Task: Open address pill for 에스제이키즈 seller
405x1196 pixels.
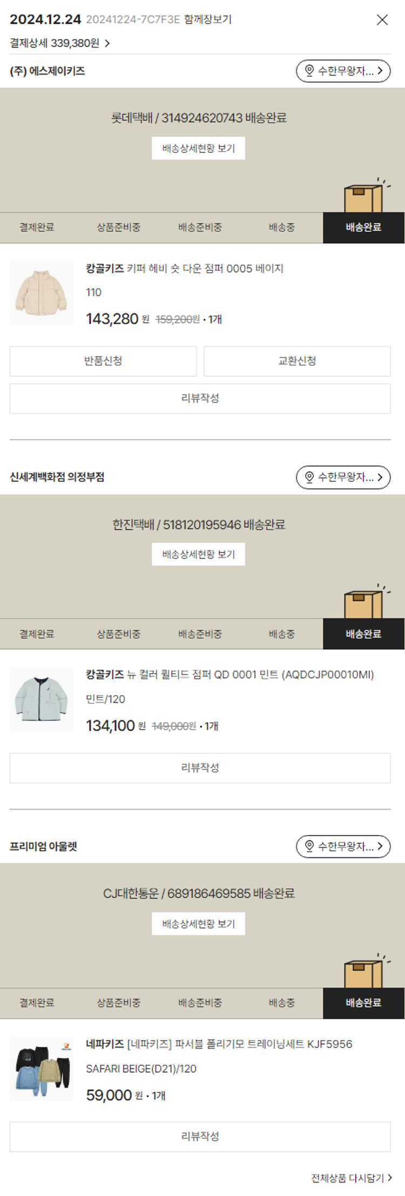Action: click(343, 71)
